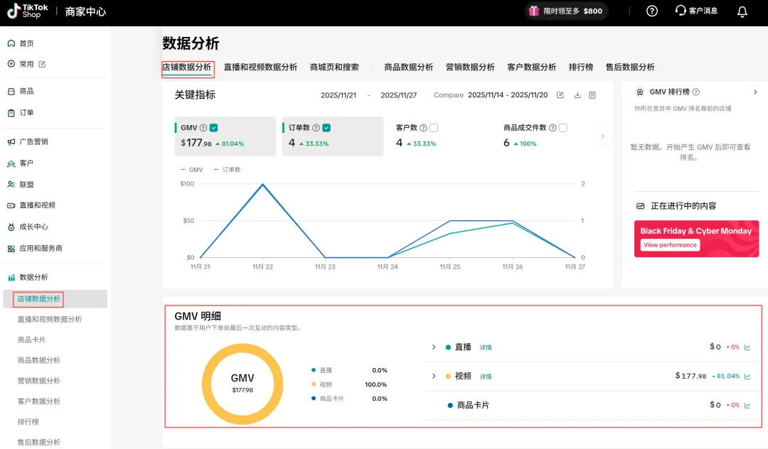Click the download icon in 关键指标 panel
This screenshot has width=768, height=449.
click(x=577, y=95)
